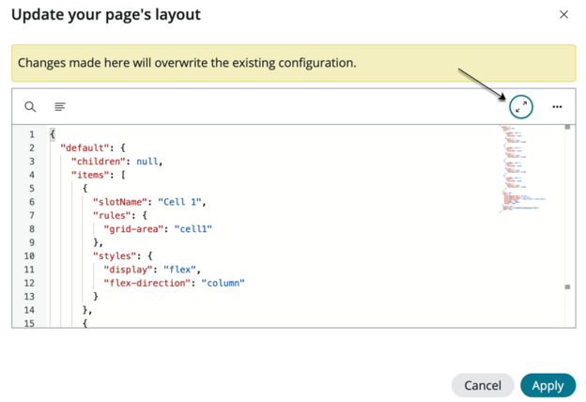Open the more options ellipsis menu
Screen dimensions: 586x402
click(557, 107)
